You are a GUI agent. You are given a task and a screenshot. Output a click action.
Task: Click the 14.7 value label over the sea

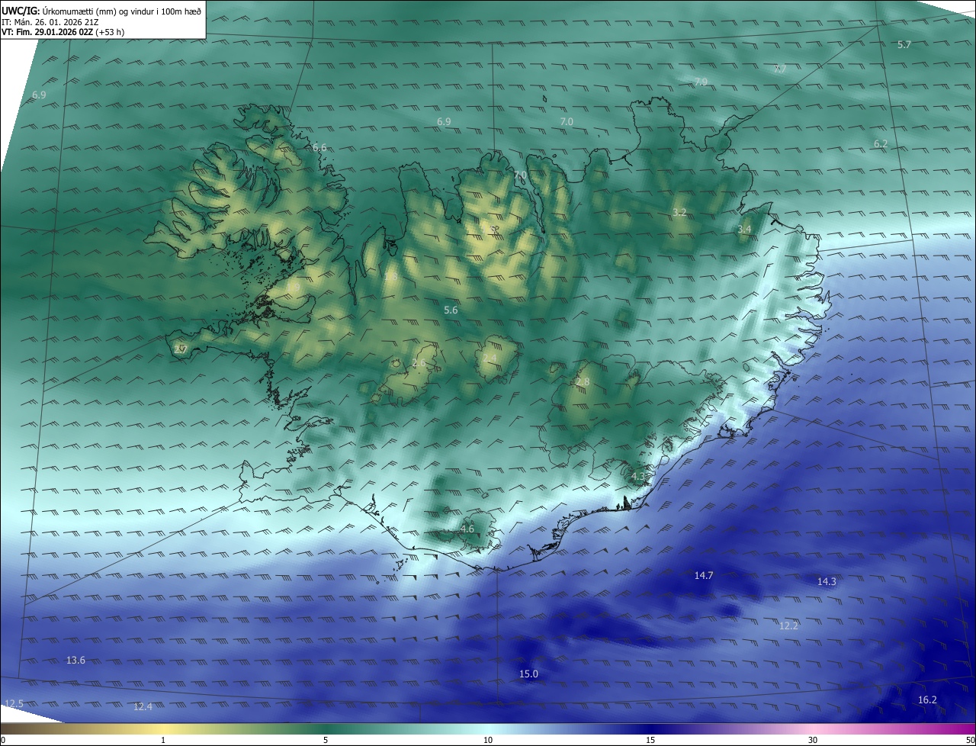704,576
